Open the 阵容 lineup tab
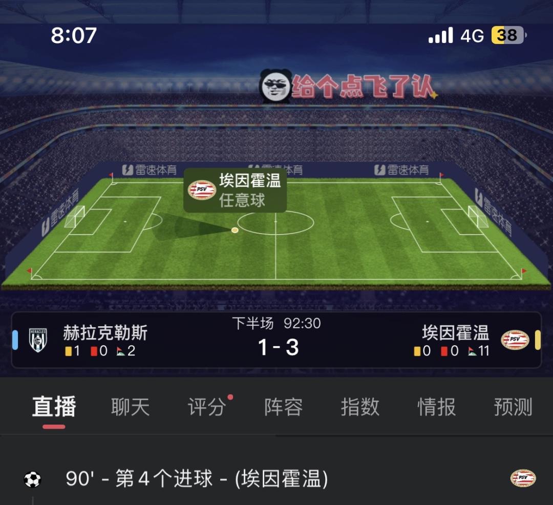Image resolution: width=553 pixels, height=505 pixels. coord(283,407)
